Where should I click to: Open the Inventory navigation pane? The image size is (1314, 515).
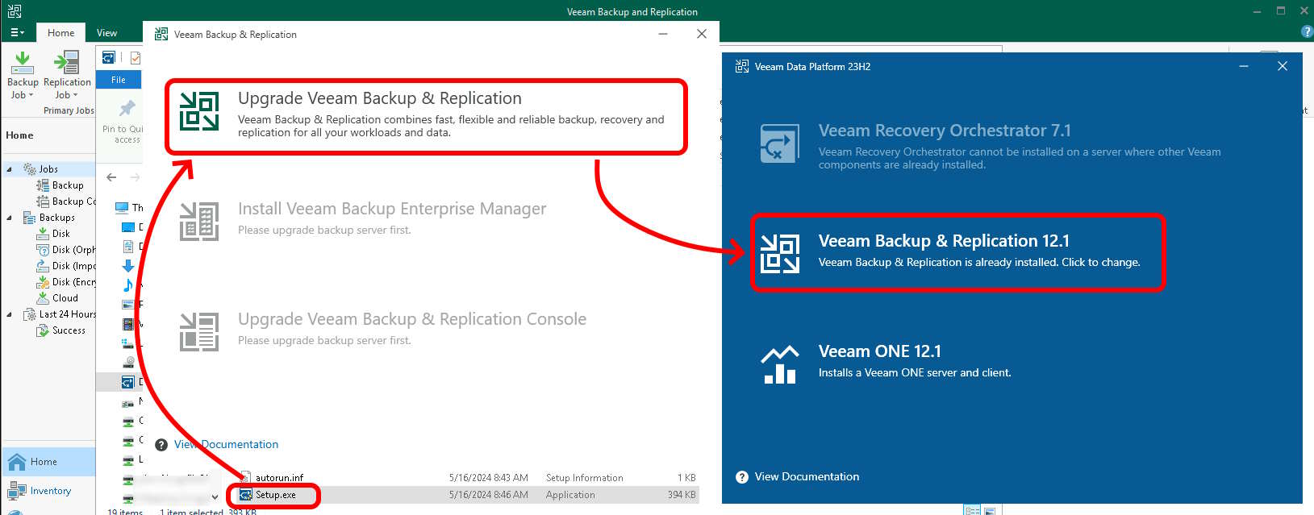(50, 491)
